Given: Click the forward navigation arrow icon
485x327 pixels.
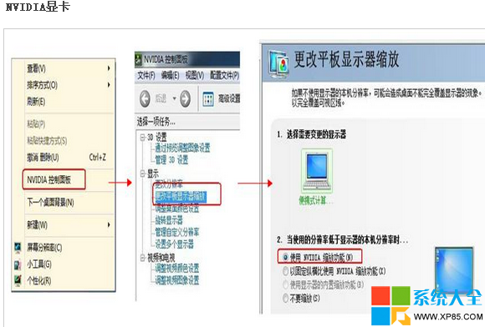Looking at the screenshot, I should (186, 98).
